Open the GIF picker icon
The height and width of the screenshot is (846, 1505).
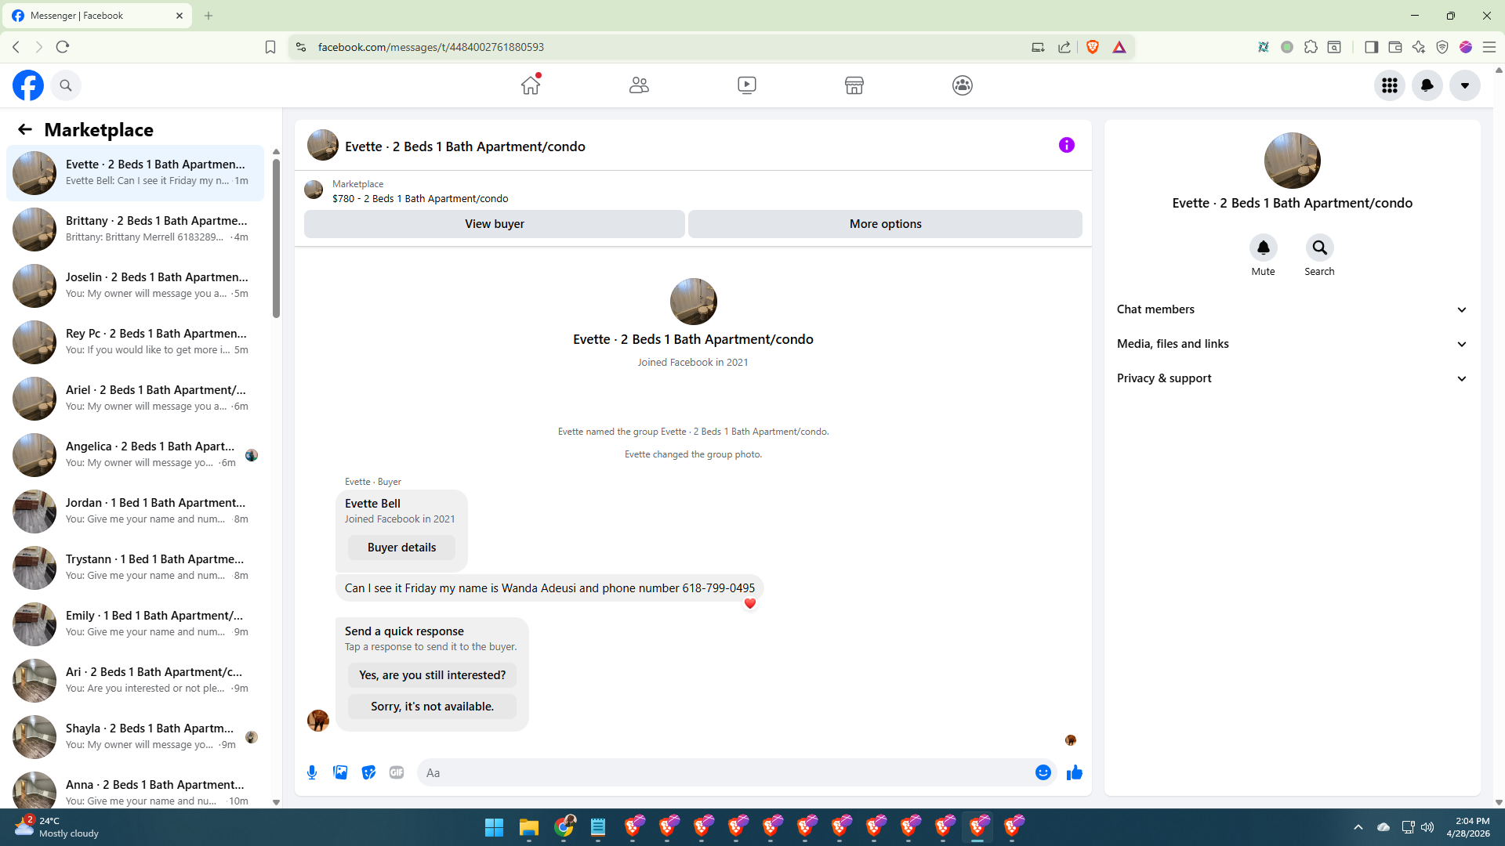tap(397, 772)
